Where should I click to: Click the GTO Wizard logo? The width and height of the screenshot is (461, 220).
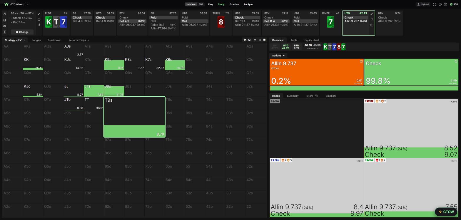point(6,4)
